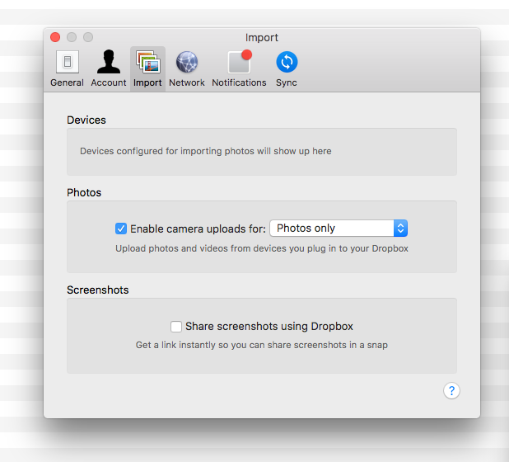The image size is (509, 462).
Task: Click the Photos section heading
Action: tap(84, 192)
